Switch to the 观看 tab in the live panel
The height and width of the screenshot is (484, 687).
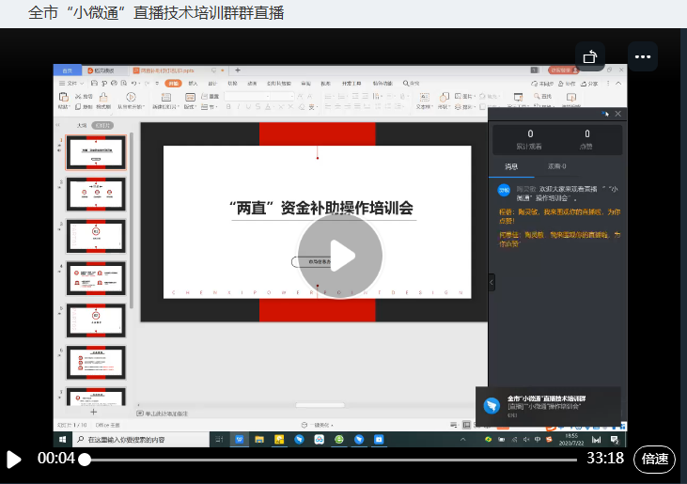click(557, 166)
